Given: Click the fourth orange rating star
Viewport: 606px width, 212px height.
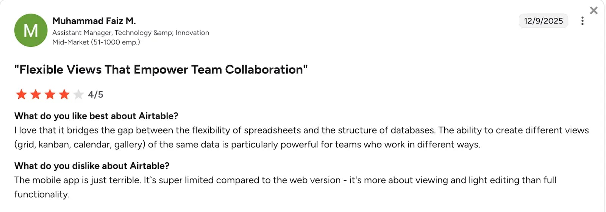Looking at the screenshot, I should click(64, 94).
